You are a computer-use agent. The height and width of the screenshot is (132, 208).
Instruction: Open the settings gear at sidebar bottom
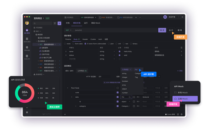(27, 112)
